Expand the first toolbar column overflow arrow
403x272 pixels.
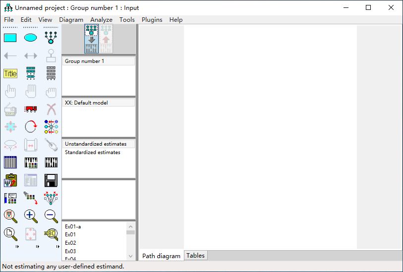[x=17, y=247]
